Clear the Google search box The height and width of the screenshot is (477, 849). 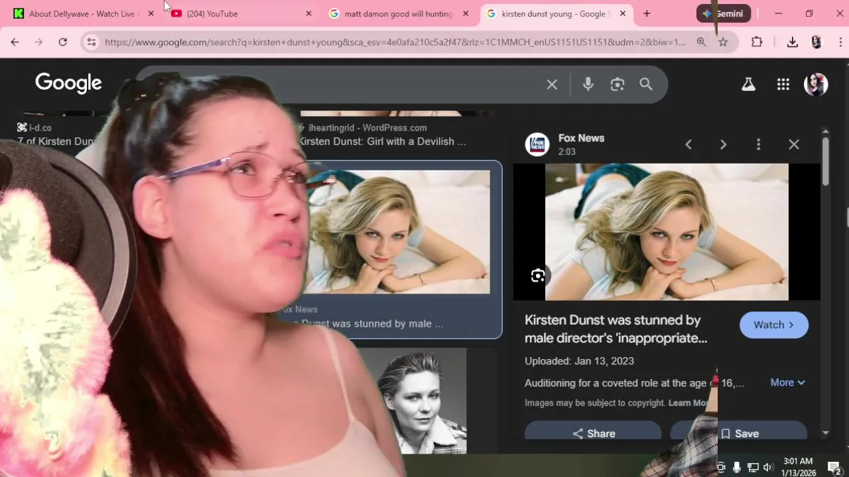[x=552, y=85]
